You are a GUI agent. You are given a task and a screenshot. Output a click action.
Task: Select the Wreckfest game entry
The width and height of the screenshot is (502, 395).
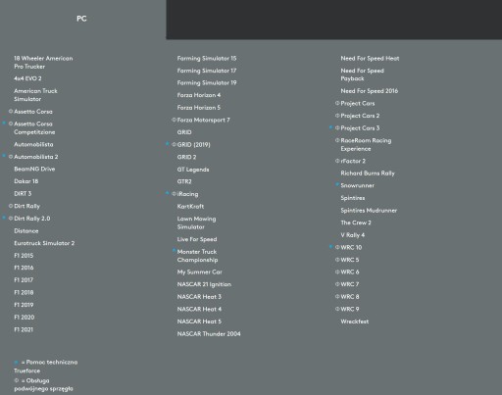pyautogui.click(x=355, y=321)
